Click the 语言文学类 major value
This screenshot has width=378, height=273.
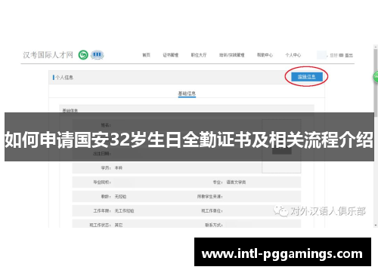pyautogui.click(x=236, y=182)
